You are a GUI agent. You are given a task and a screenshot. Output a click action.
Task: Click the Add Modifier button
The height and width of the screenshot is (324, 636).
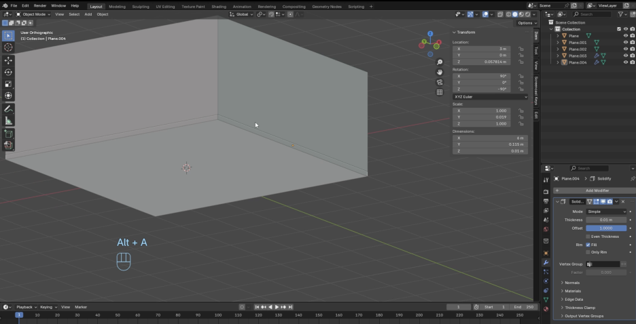click(x=593, y=190)
